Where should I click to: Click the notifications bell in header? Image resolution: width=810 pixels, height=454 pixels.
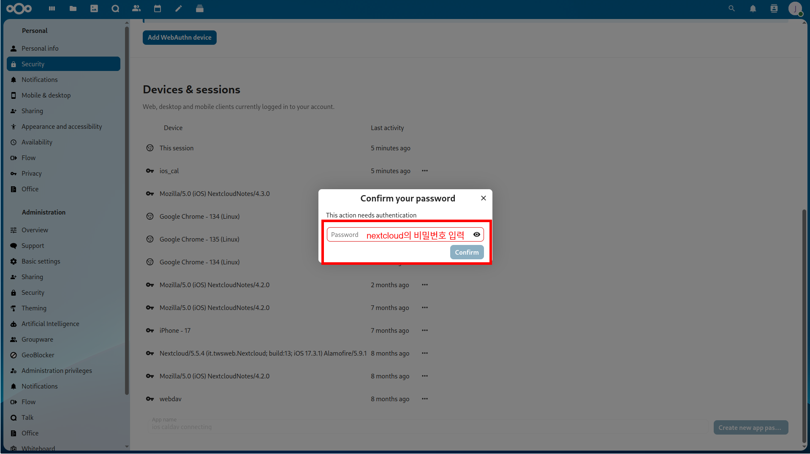[753, 8]
